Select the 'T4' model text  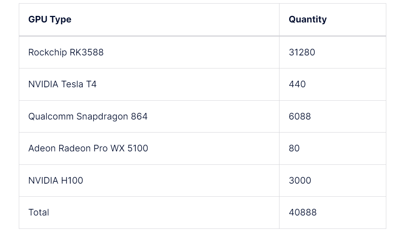pos(91,84)
